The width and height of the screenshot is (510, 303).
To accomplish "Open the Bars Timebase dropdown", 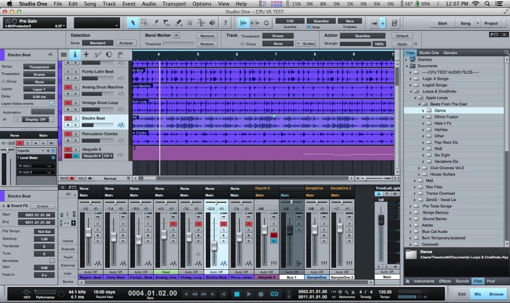I will pyautogui.click(x=350, y=21).
